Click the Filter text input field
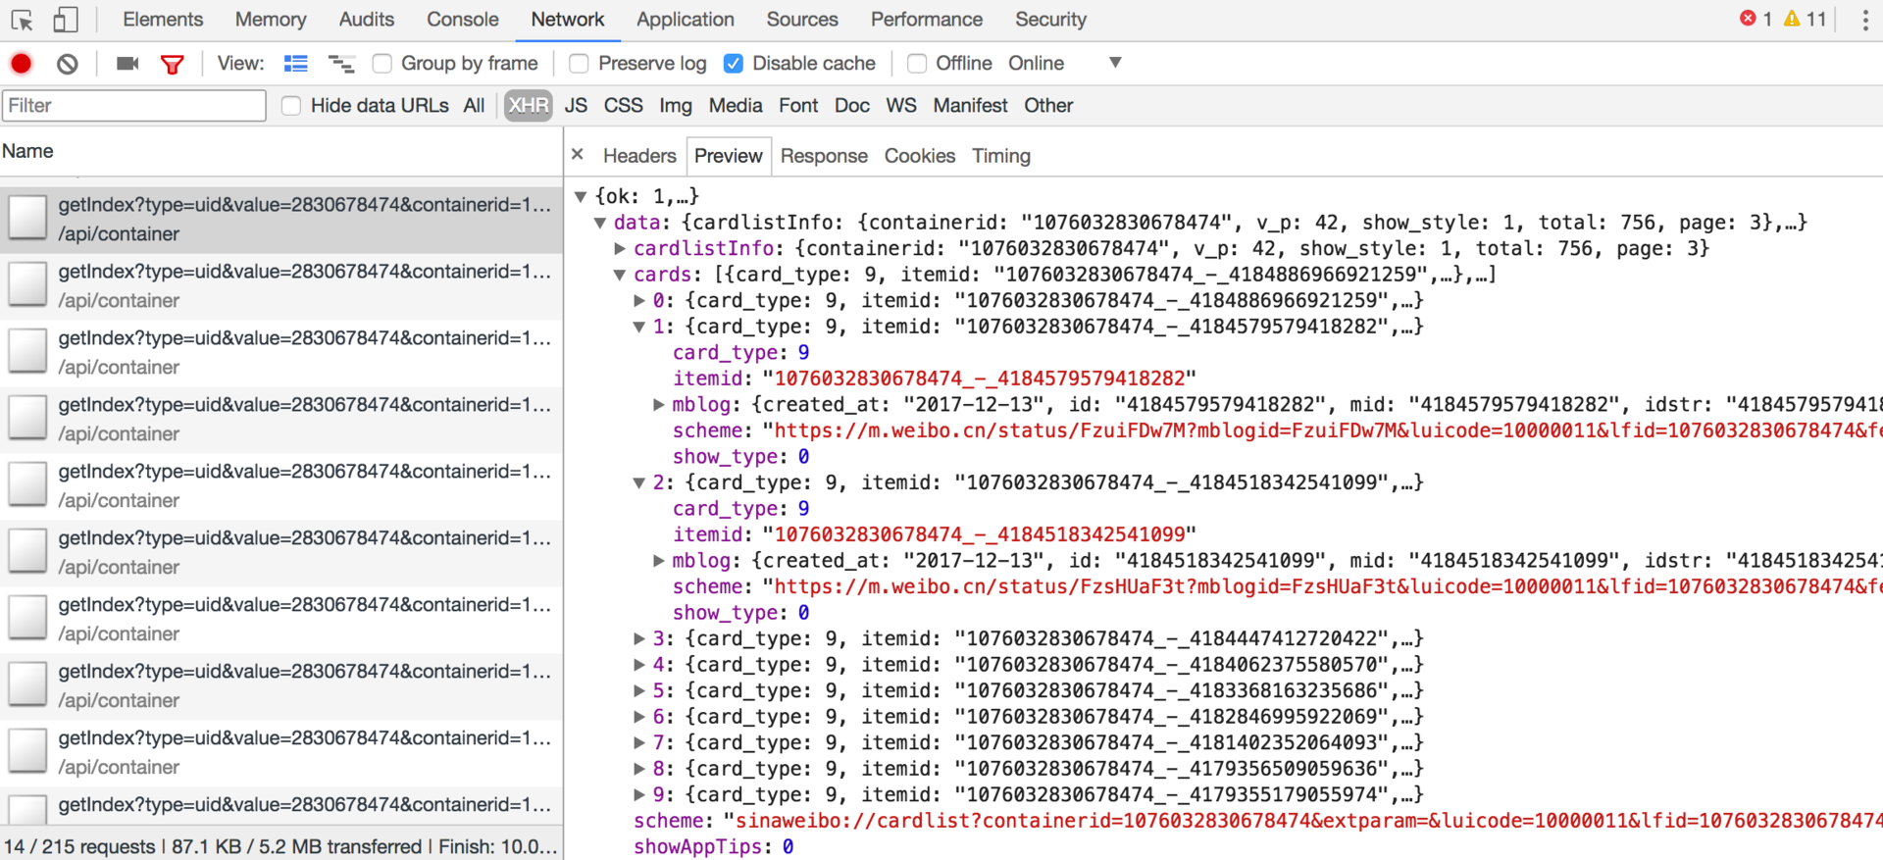 click(134, 106)
